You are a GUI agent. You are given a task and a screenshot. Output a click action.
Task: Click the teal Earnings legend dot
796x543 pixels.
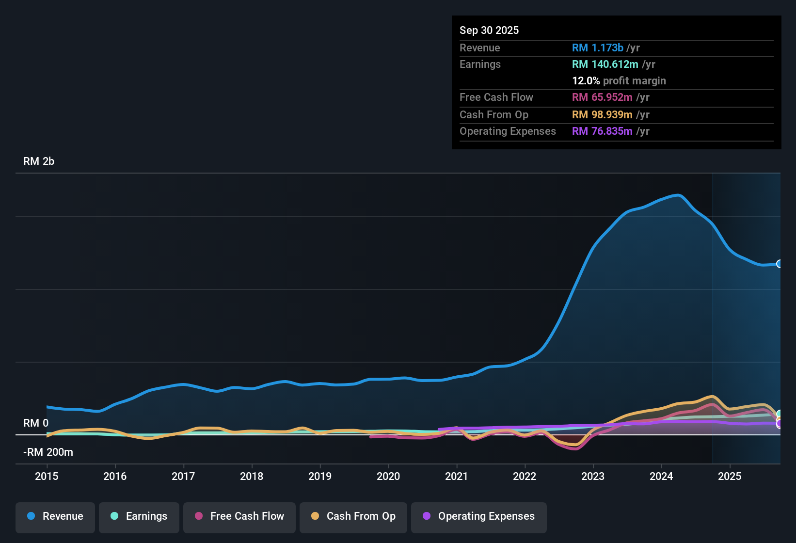[x=114, y=516]
